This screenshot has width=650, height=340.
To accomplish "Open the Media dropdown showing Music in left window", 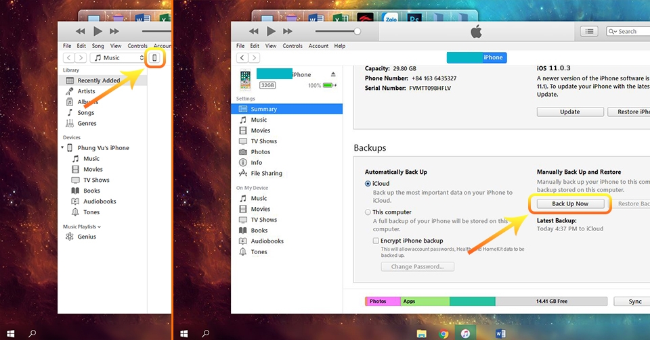I will coord(119,58).
